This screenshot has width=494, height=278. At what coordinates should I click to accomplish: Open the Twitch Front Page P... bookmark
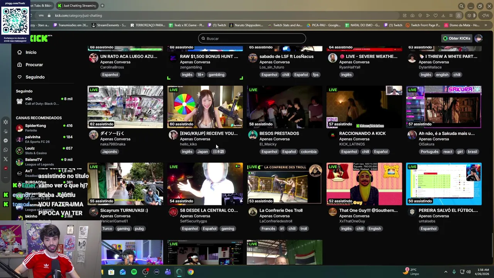423,25
